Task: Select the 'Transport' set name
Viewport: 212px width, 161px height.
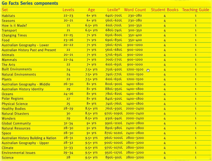Action: 9,30
